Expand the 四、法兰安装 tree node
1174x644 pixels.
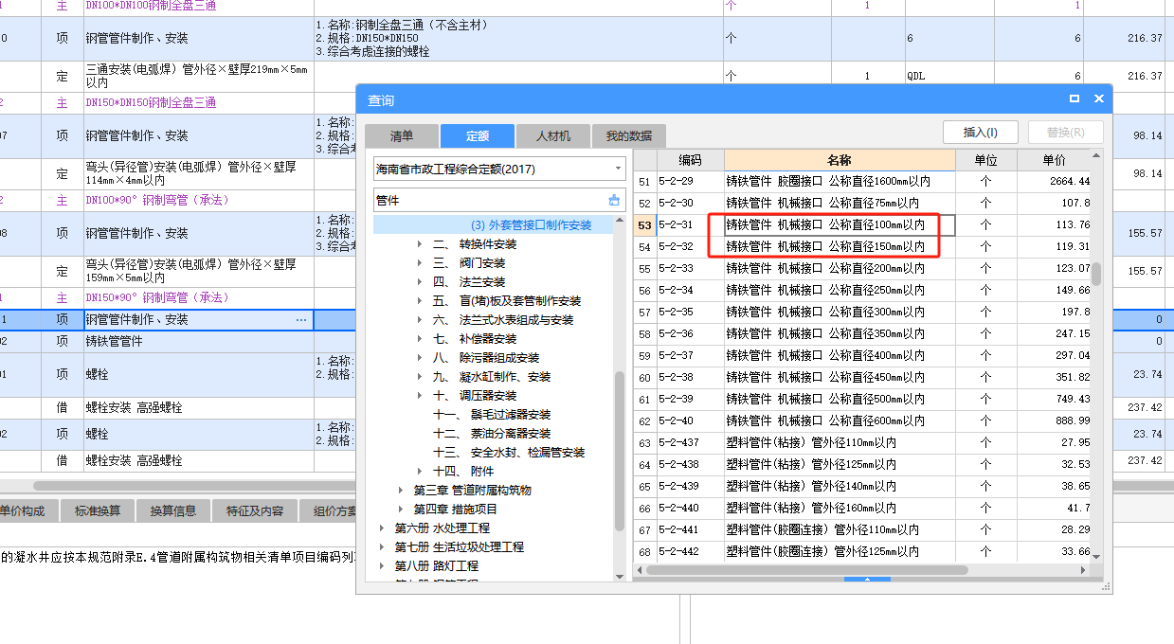coord(420,282)
